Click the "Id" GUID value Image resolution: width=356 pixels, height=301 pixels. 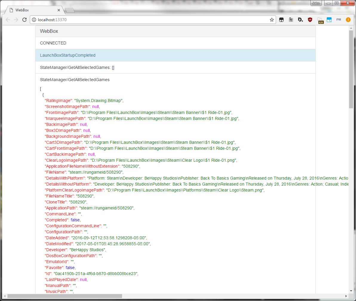point(95,274)
